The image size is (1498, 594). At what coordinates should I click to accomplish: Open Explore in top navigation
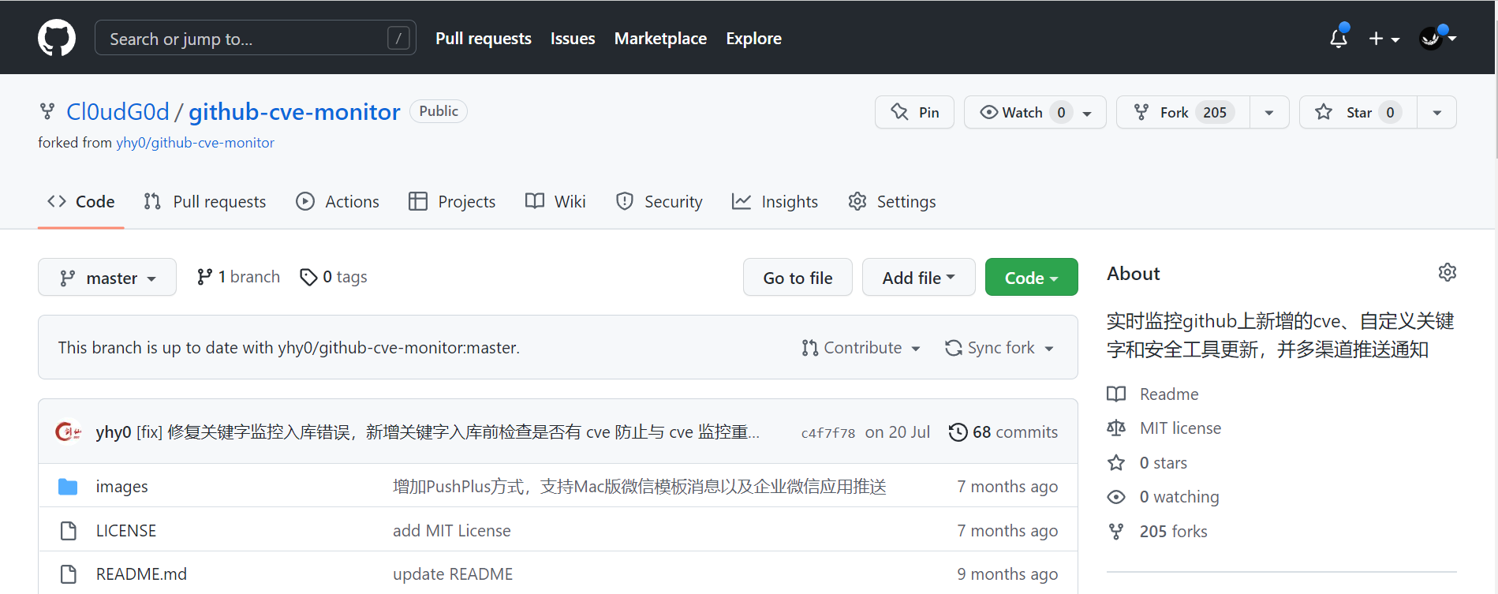(x=753, y=38)
